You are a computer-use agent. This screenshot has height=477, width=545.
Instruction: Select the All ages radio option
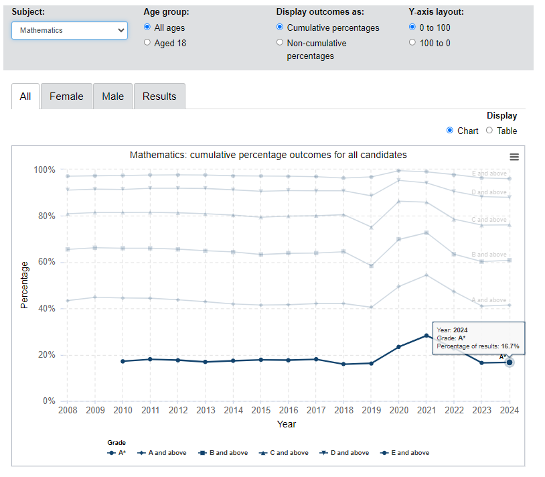[x=147, y=27]
